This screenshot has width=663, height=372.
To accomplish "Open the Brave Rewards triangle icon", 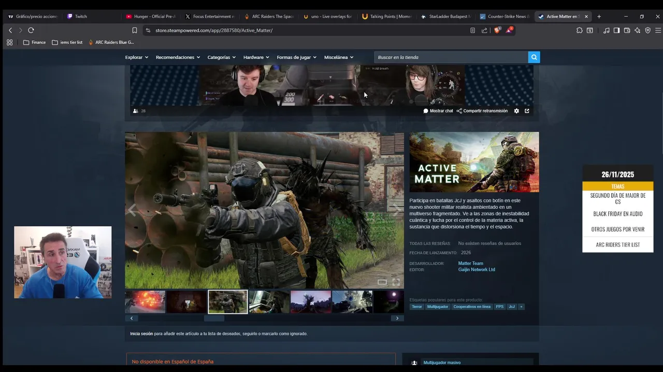I will (x=509, y=30).
